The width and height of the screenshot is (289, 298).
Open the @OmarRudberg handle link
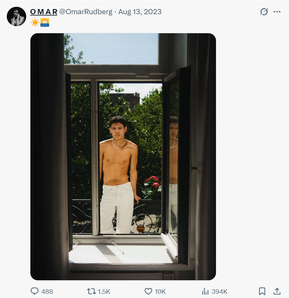[x=86, y=12]
